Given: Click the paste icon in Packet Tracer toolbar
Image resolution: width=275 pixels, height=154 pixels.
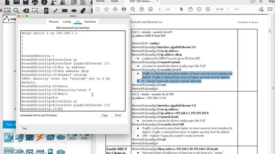Looking at the screenshot, I should [83, 2].
